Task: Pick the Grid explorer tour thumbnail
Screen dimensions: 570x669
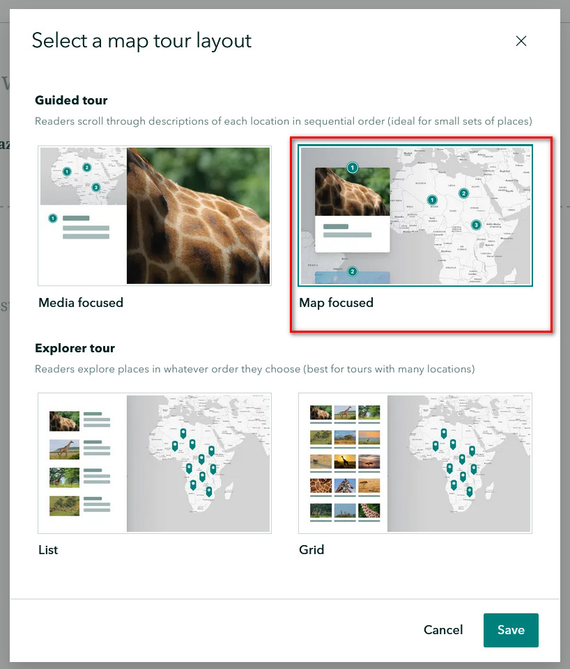Action: 415,464
